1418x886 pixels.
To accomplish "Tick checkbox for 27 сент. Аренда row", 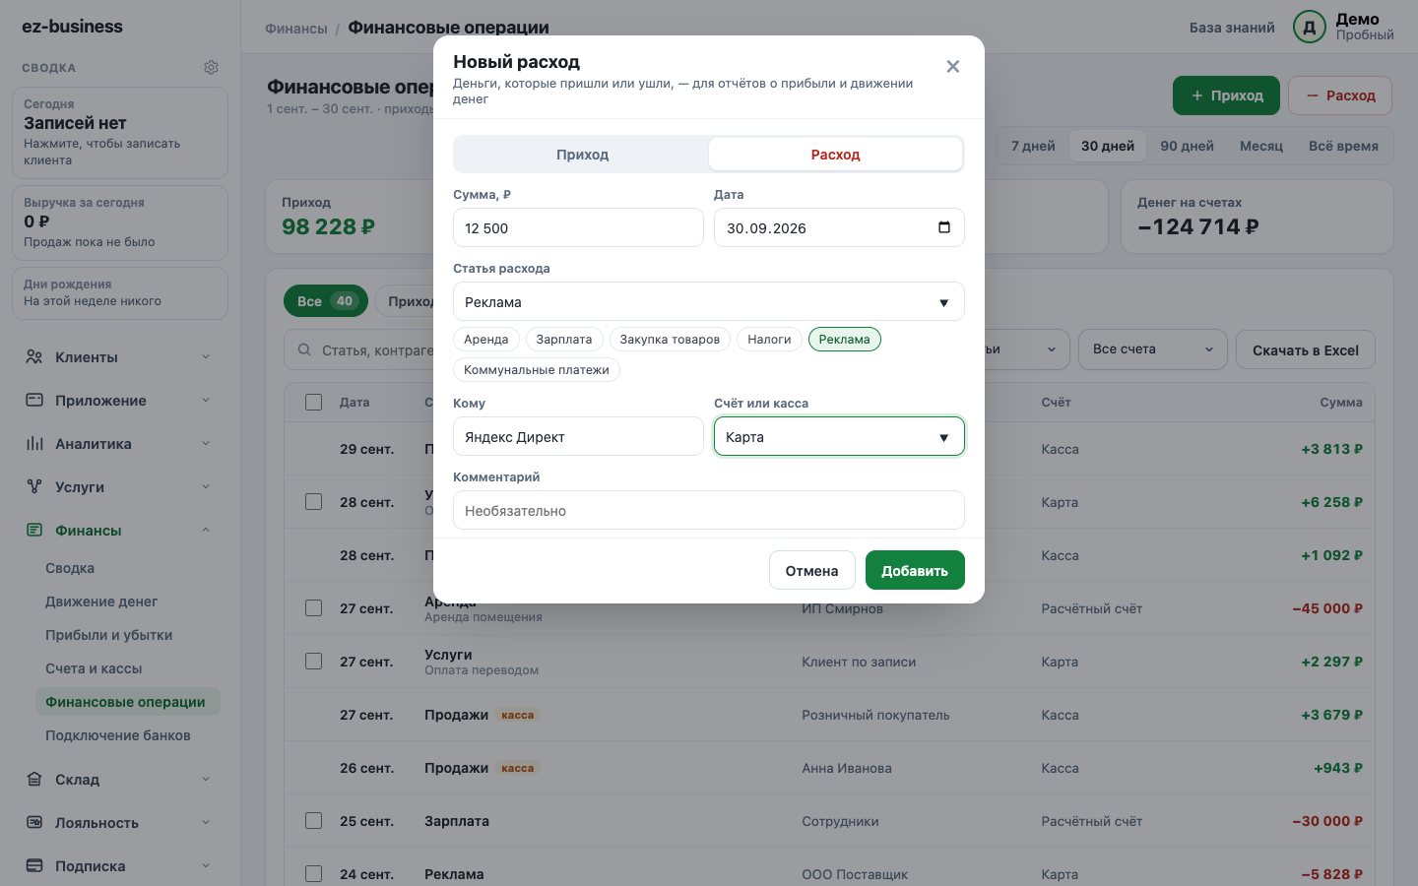I will (x=313, y=608).
